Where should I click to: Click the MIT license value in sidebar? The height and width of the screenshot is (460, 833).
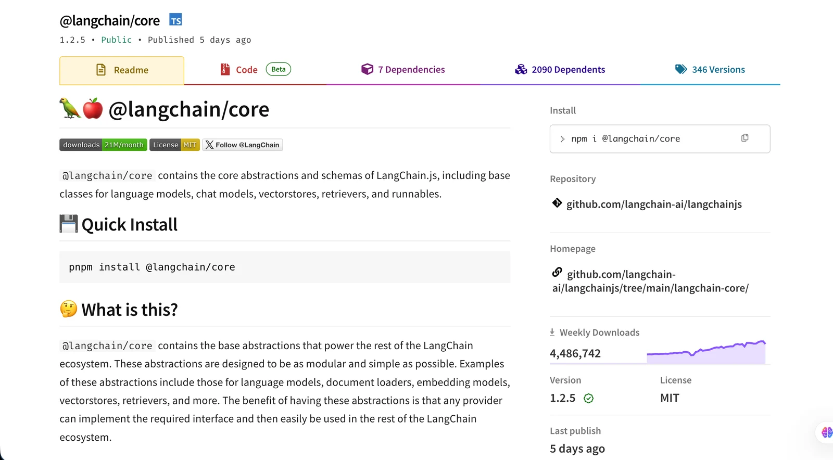point(670,398)
